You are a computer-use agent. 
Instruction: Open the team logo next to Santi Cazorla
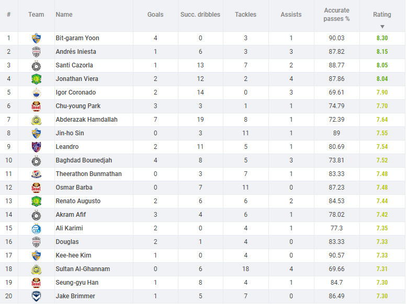pos(36,66)
